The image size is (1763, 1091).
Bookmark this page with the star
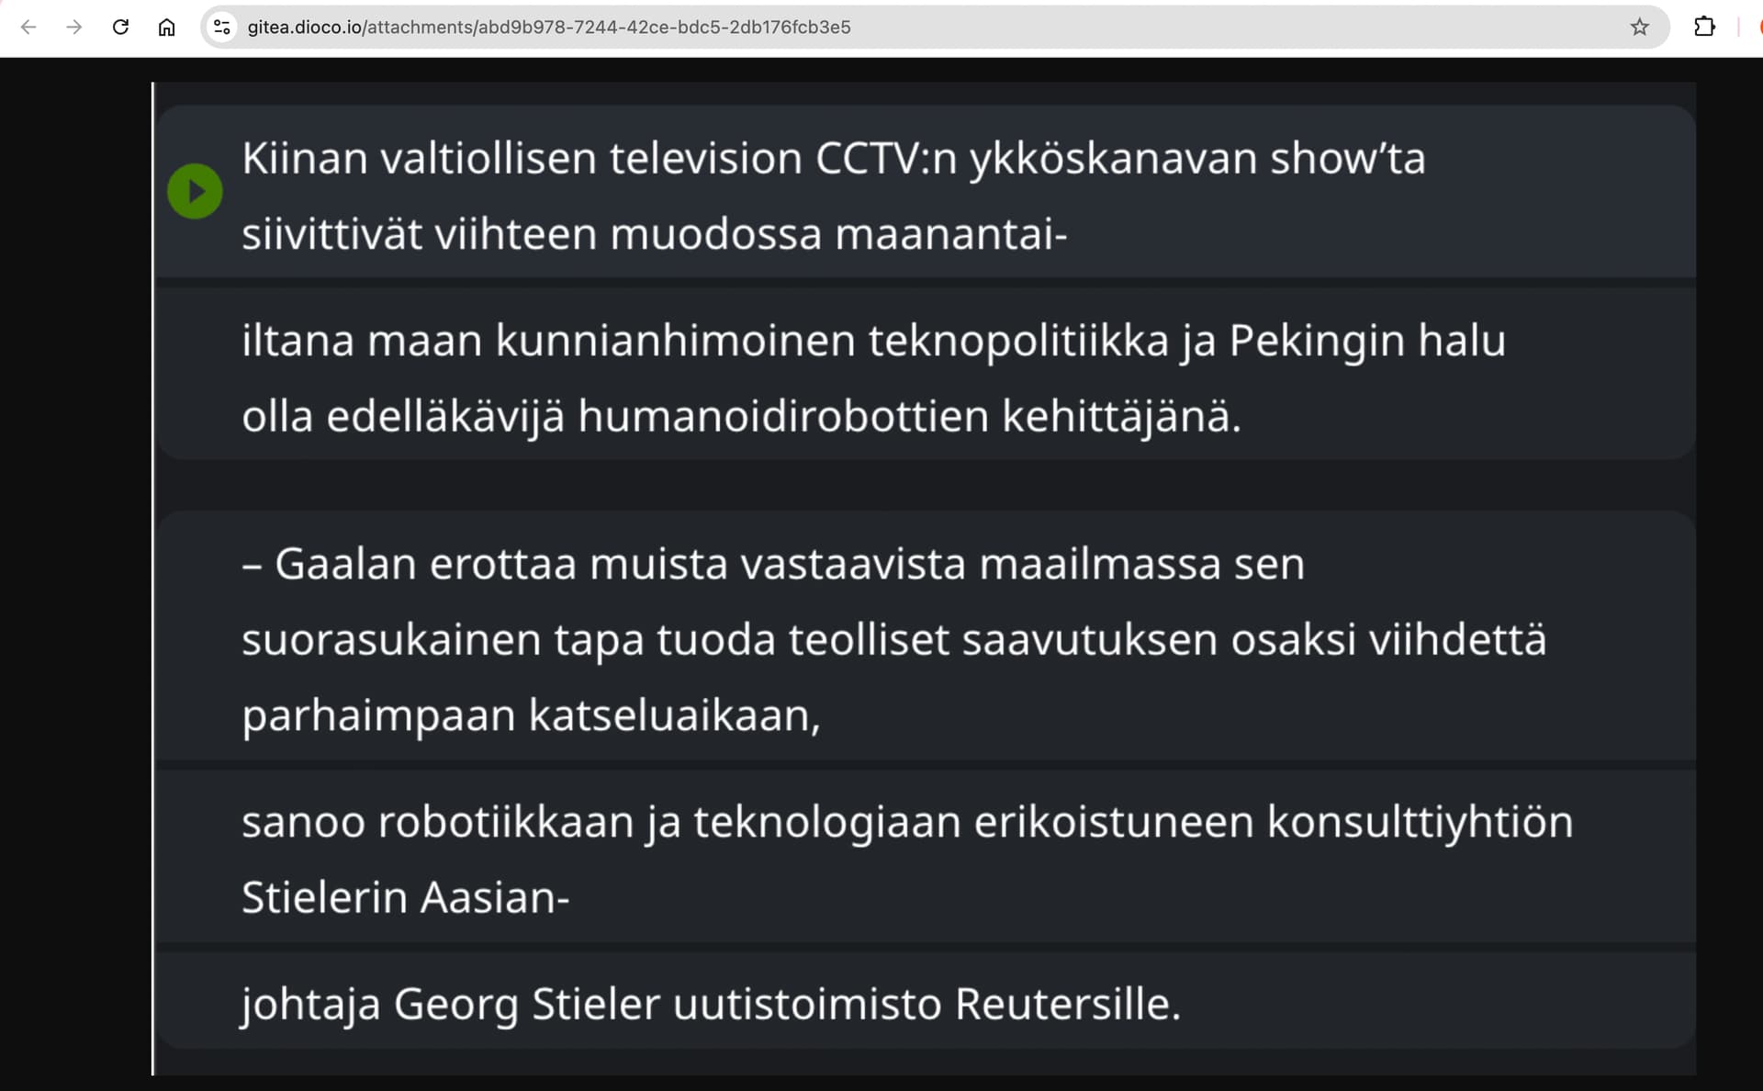click(x=1639, y=28)
